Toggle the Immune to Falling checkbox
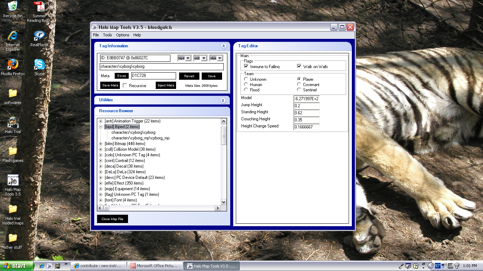This screenshot has height=271, width=483. click(246, 66)
